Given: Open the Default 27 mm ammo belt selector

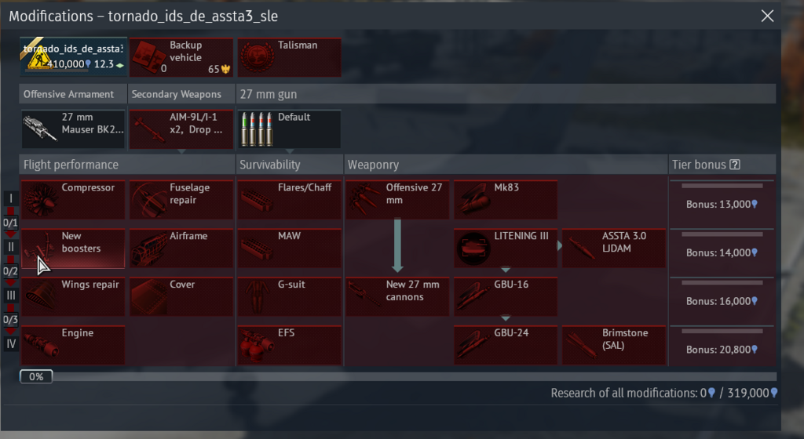Looking at the screenshot, I should click(289, 129).
